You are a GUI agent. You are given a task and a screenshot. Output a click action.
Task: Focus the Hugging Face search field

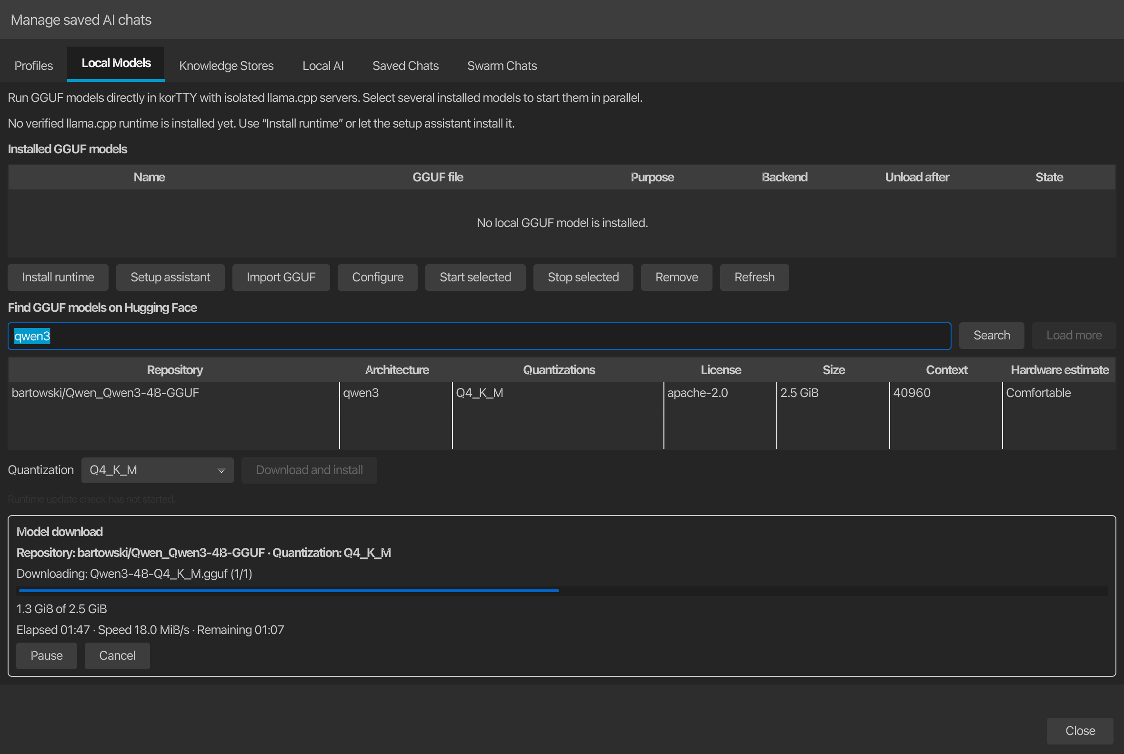(479, 336)
